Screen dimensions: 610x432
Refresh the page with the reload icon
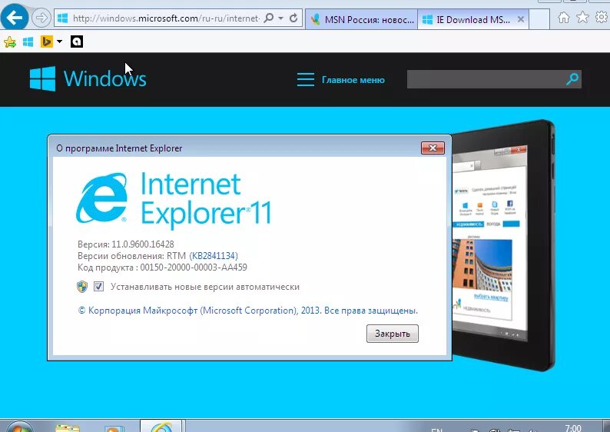293,18
